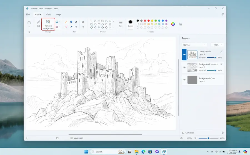The image size is (250, 155).
Task: Select the pink eraser tool
Action: pos(66,27)
